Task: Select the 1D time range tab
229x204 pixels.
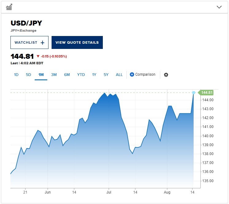Action: (16, 75)
